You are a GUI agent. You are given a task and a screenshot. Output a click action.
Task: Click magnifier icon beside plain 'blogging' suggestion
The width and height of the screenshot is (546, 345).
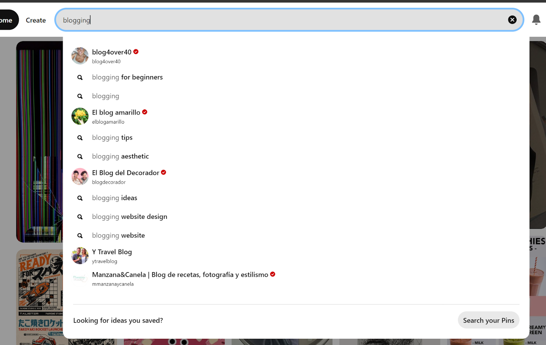80,96
